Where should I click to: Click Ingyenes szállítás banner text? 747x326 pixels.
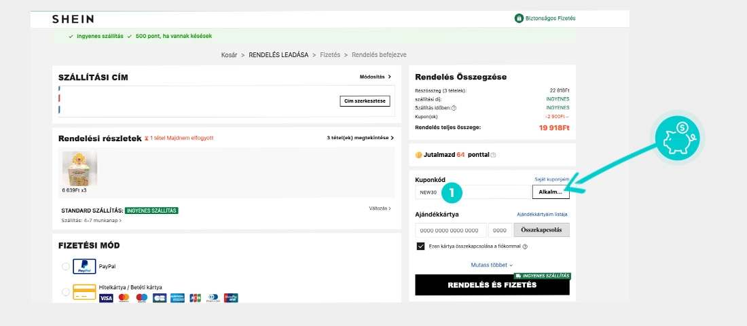click(x=100, y=36)
